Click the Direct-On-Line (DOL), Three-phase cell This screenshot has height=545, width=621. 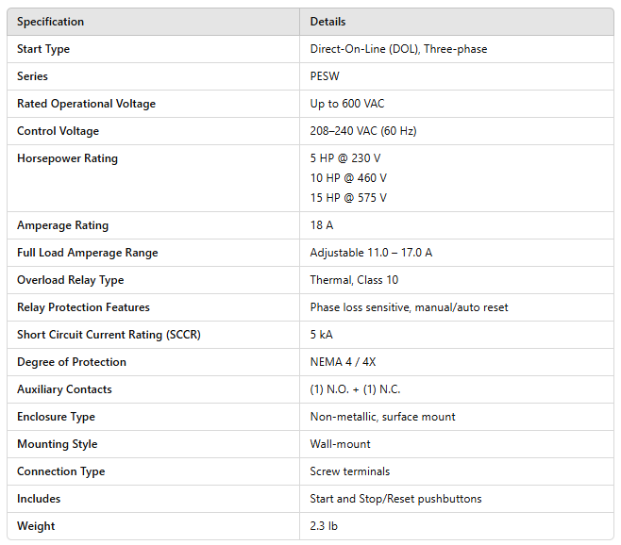(x=398, y=49)
